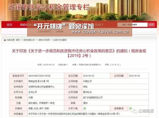159x118 pixels.
Task: Set font size to 中
Action: point(115,65)
